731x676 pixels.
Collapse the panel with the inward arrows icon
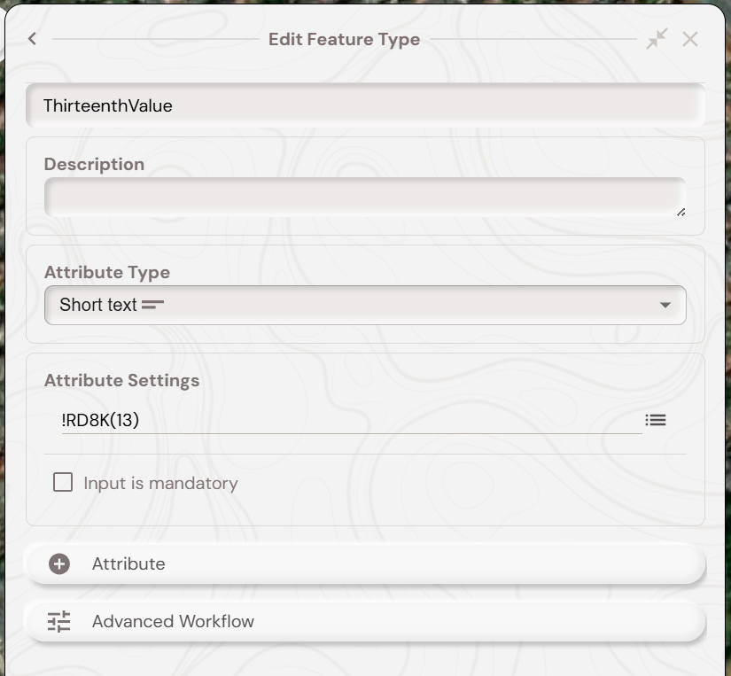pyautogui.click(x=657, y=39)
